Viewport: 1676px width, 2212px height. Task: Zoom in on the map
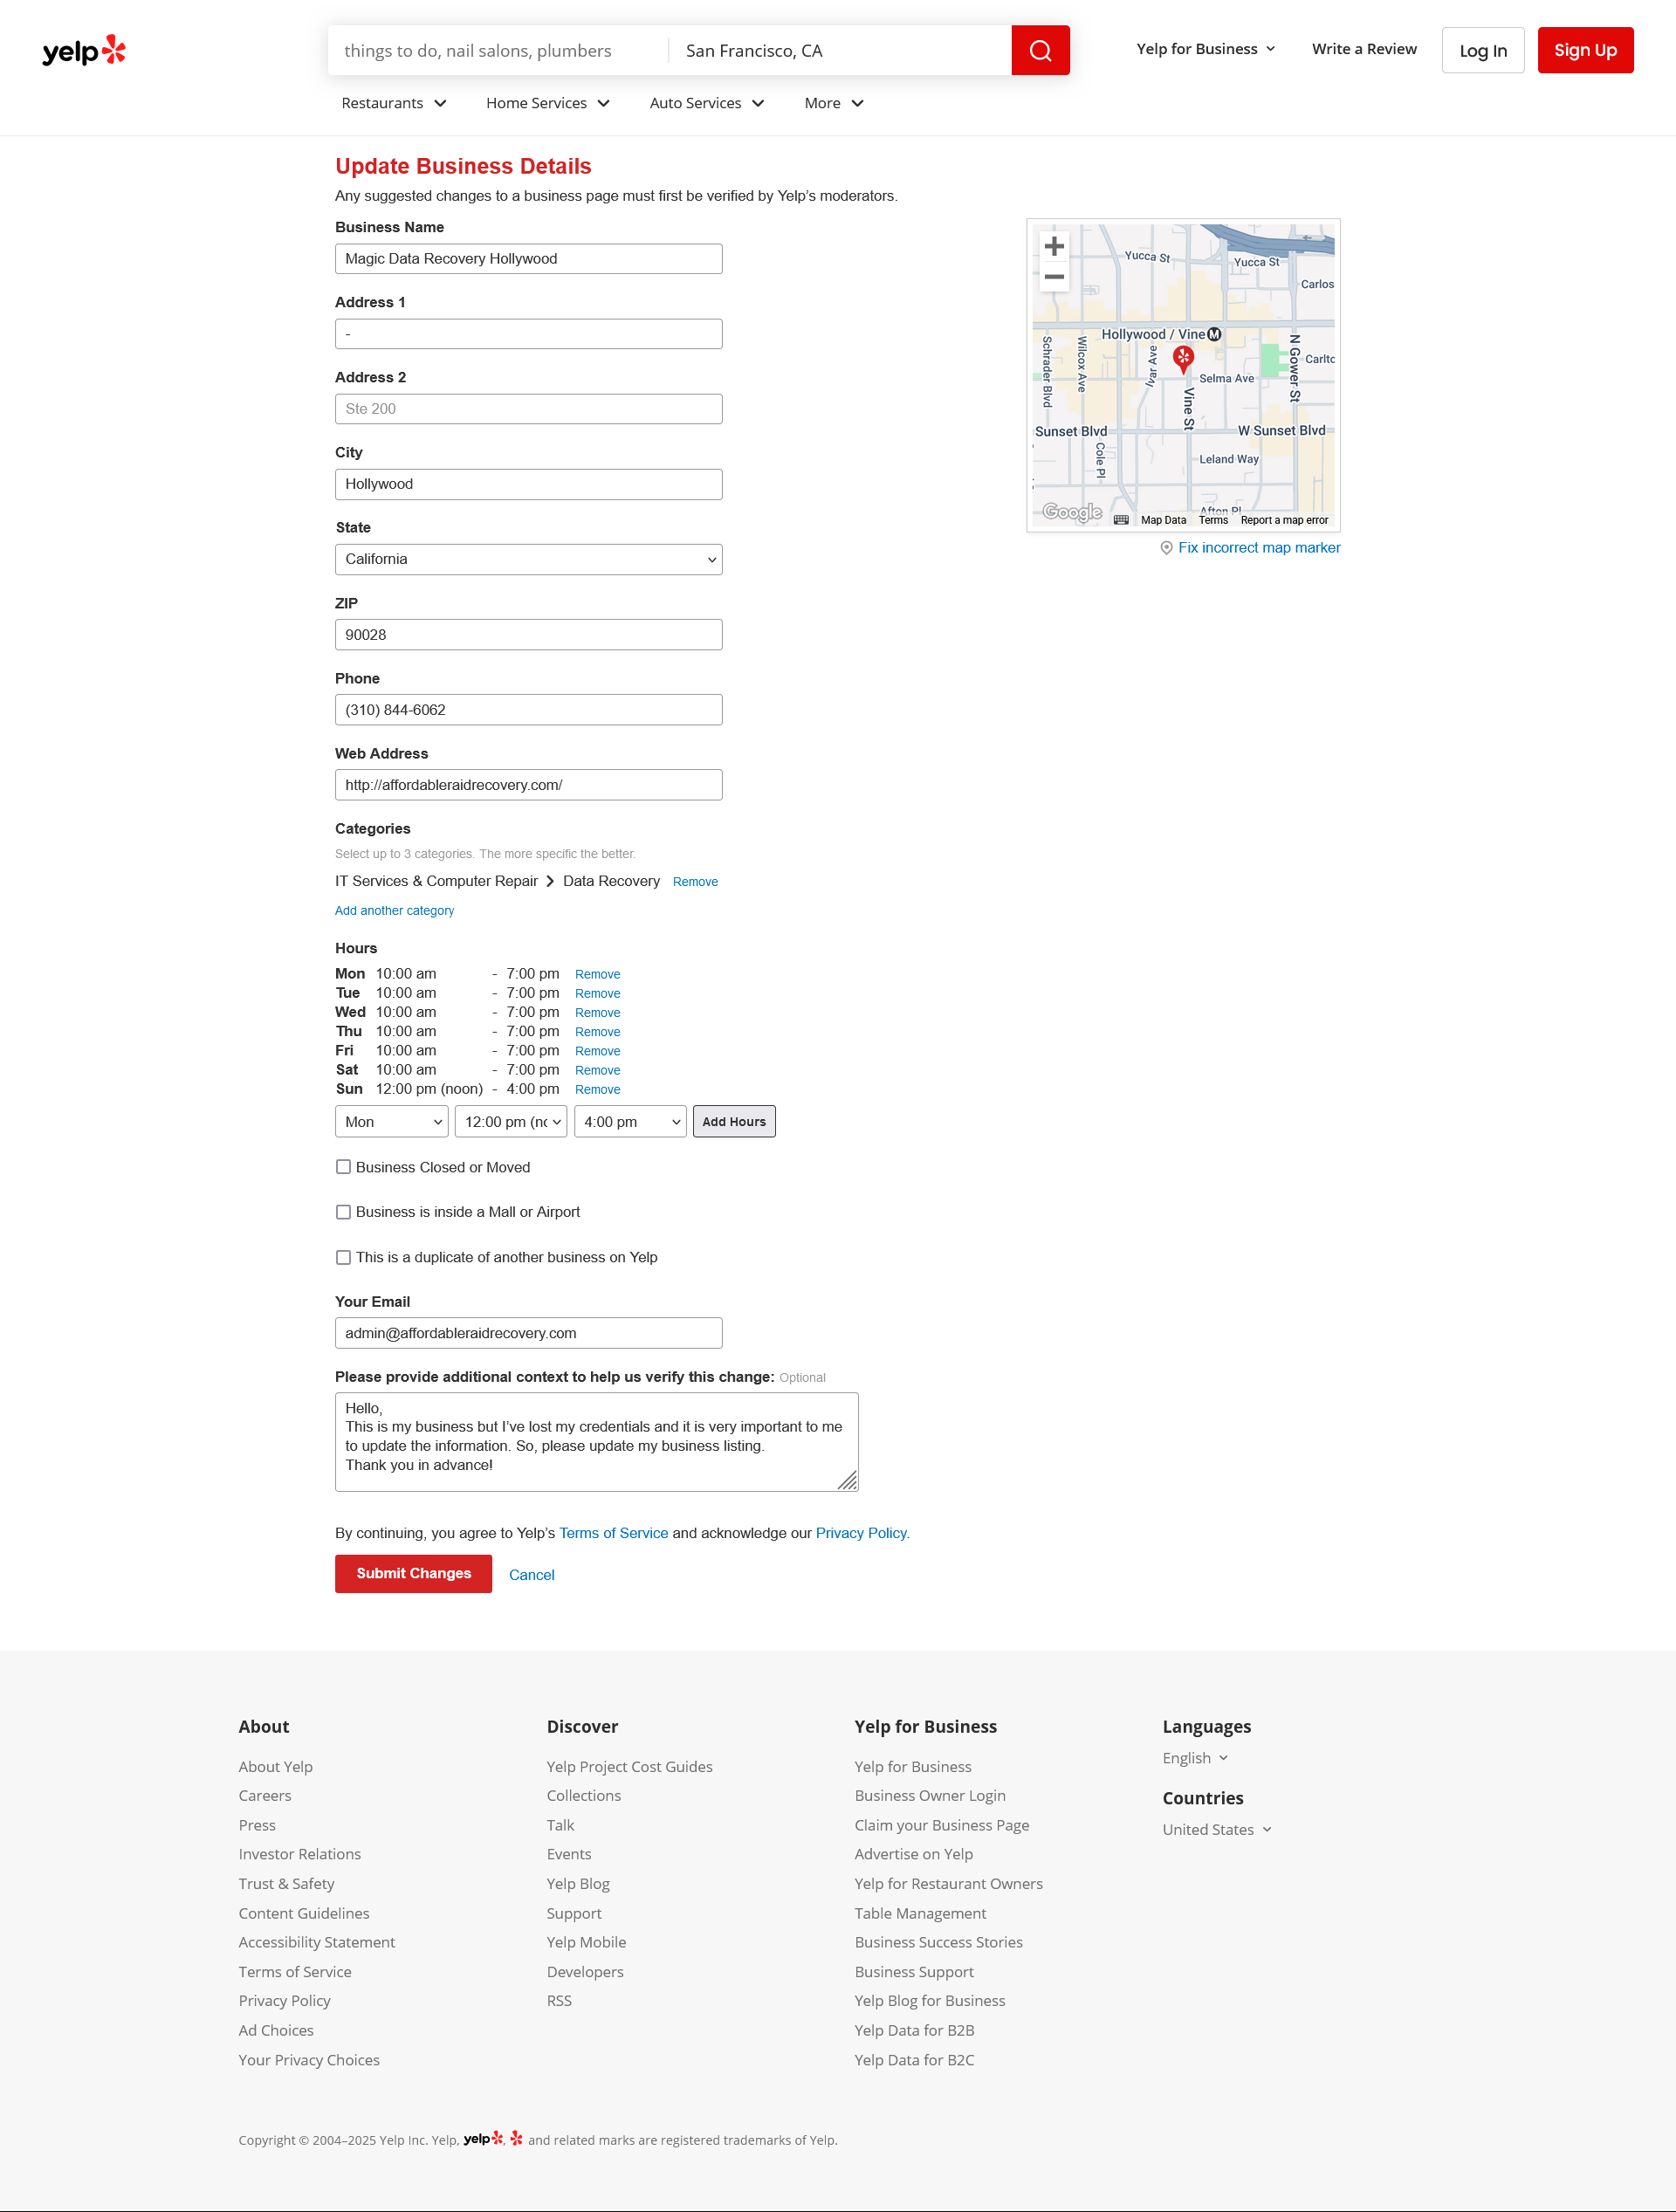point(1054,246)
